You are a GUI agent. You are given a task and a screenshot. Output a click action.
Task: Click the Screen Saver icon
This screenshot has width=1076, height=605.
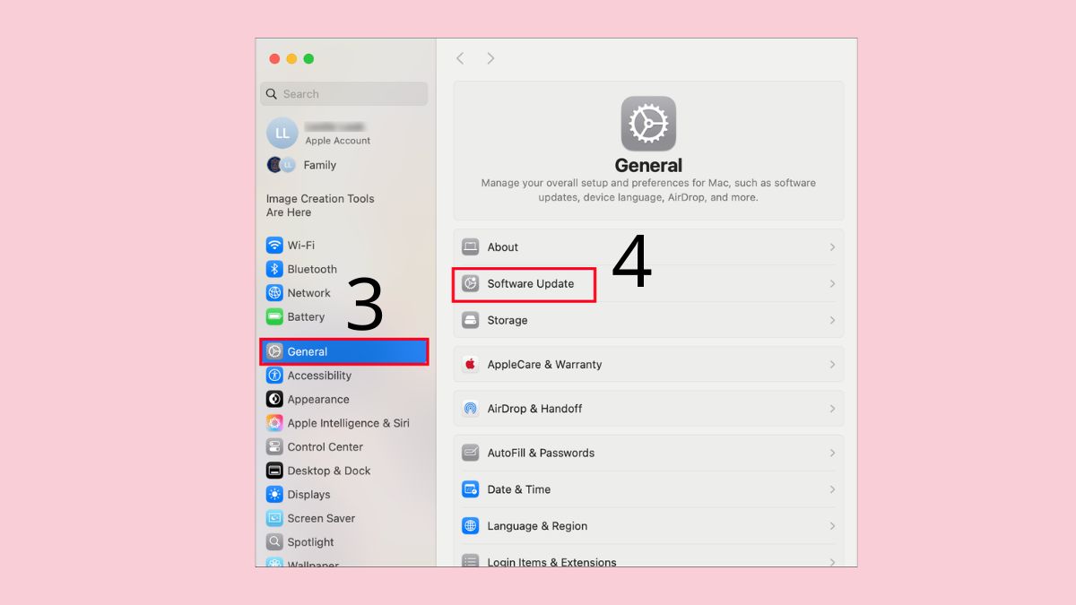click(274, 518)
